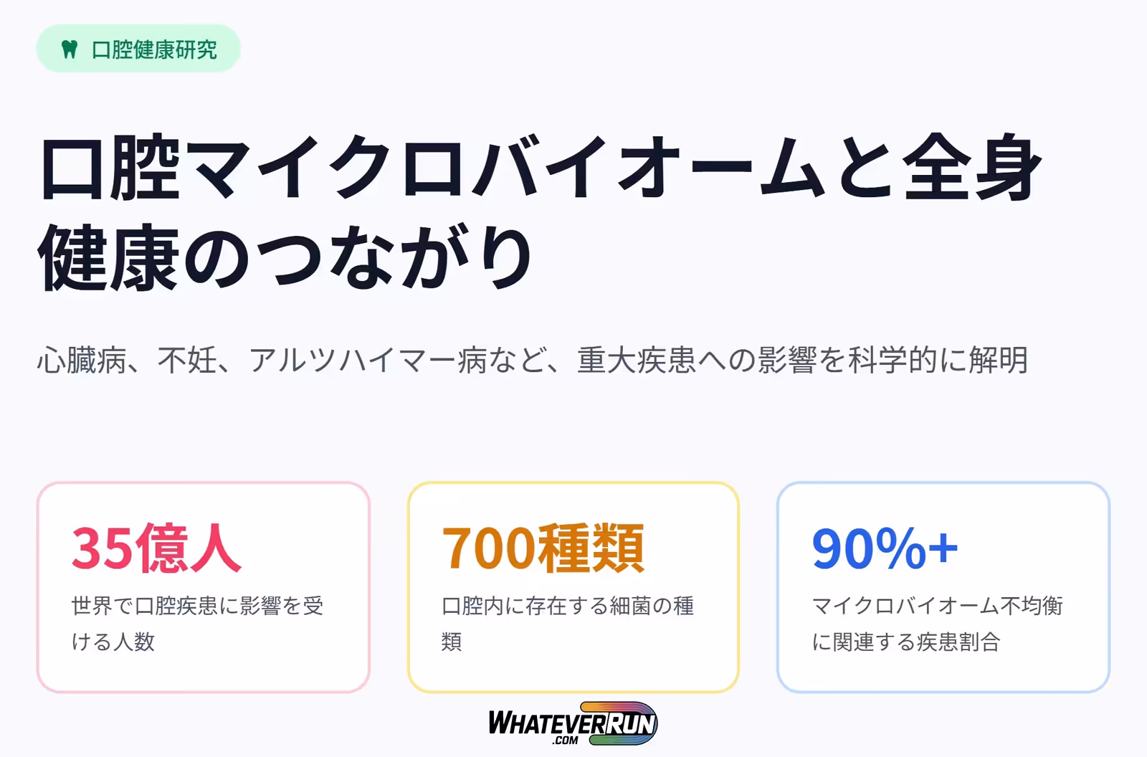The image size is (1147, 757).
Task: Open the WhateverRun logo link
Action: pos(572,723)
